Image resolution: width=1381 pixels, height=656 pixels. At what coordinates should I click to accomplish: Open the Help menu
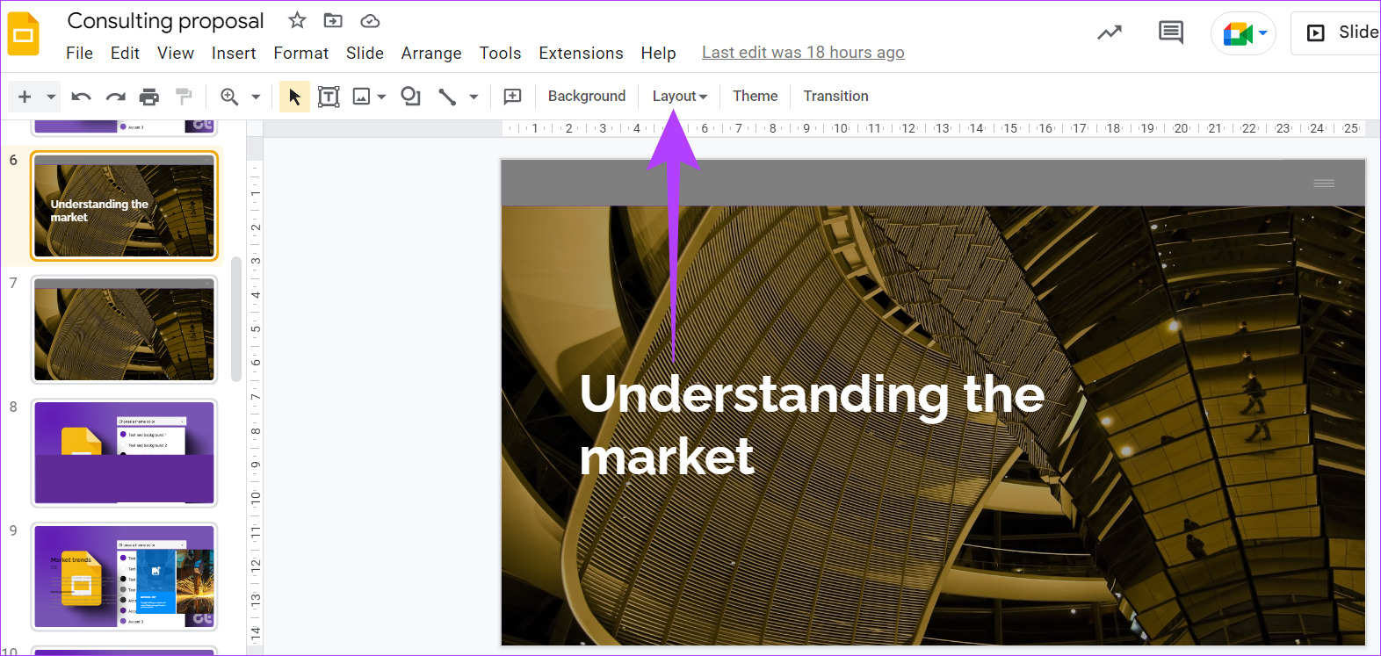(658, 53)
